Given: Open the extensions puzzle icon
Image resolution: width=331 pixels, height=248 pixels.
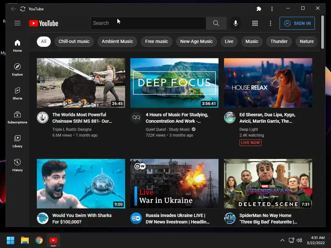Looking at the screenshot, I should pyautogui.click(x=259, y=9).
